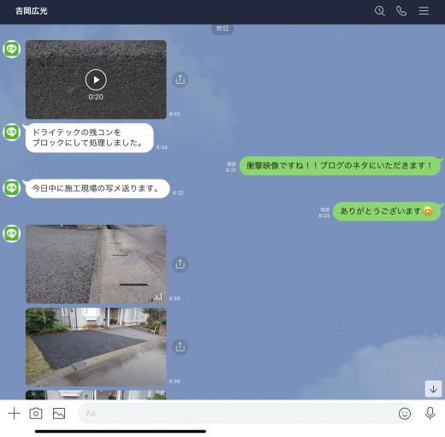Screen dimensions: 445x437
Task: Open the driveway house photo thumbnail
Action: click(96, 347)
